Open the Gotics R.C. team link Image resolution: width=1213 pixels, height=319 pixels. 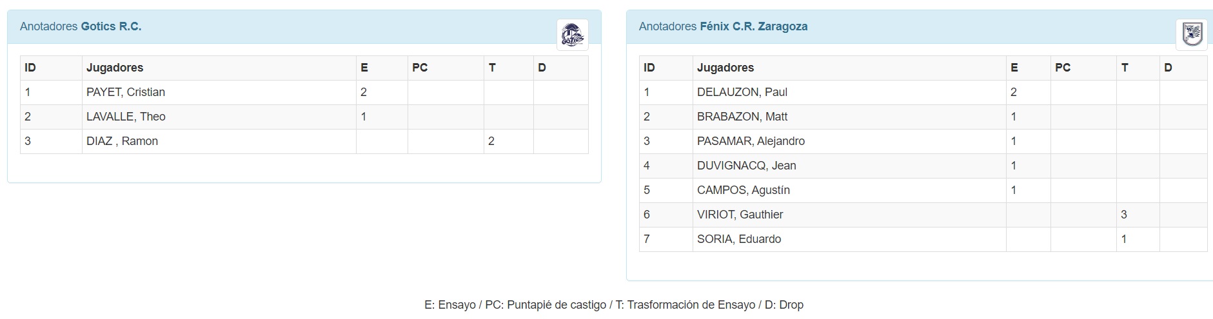(111, 26)
